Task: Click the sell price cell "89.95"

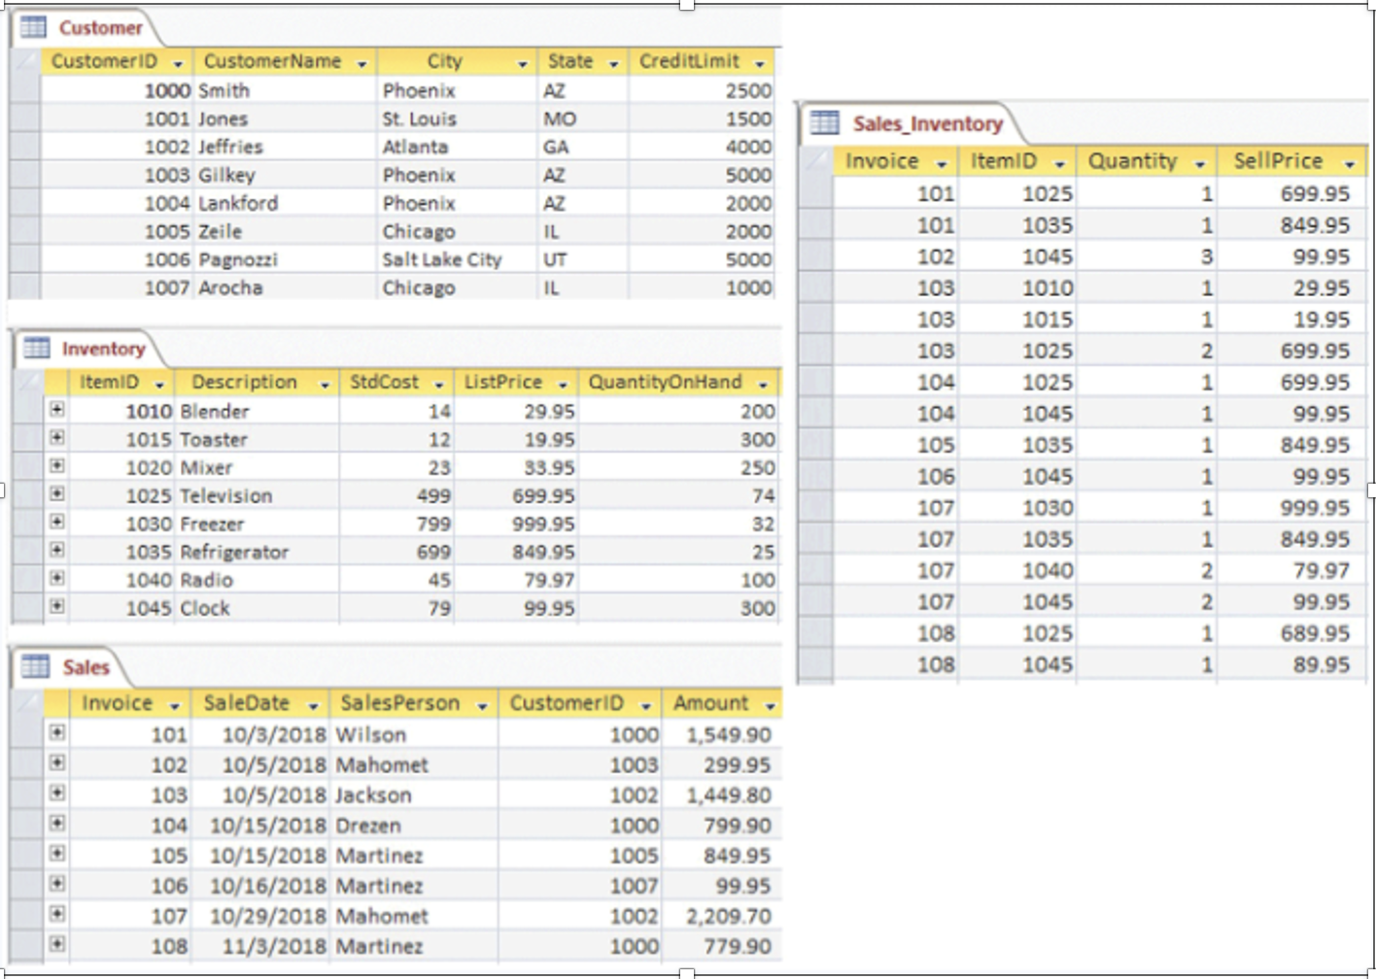Action: pyautogui.click(x=1292, y=664)
